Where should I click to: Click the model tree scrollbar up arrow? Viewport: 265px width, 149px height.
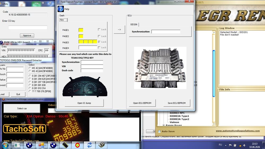click(x=214, y=32)
